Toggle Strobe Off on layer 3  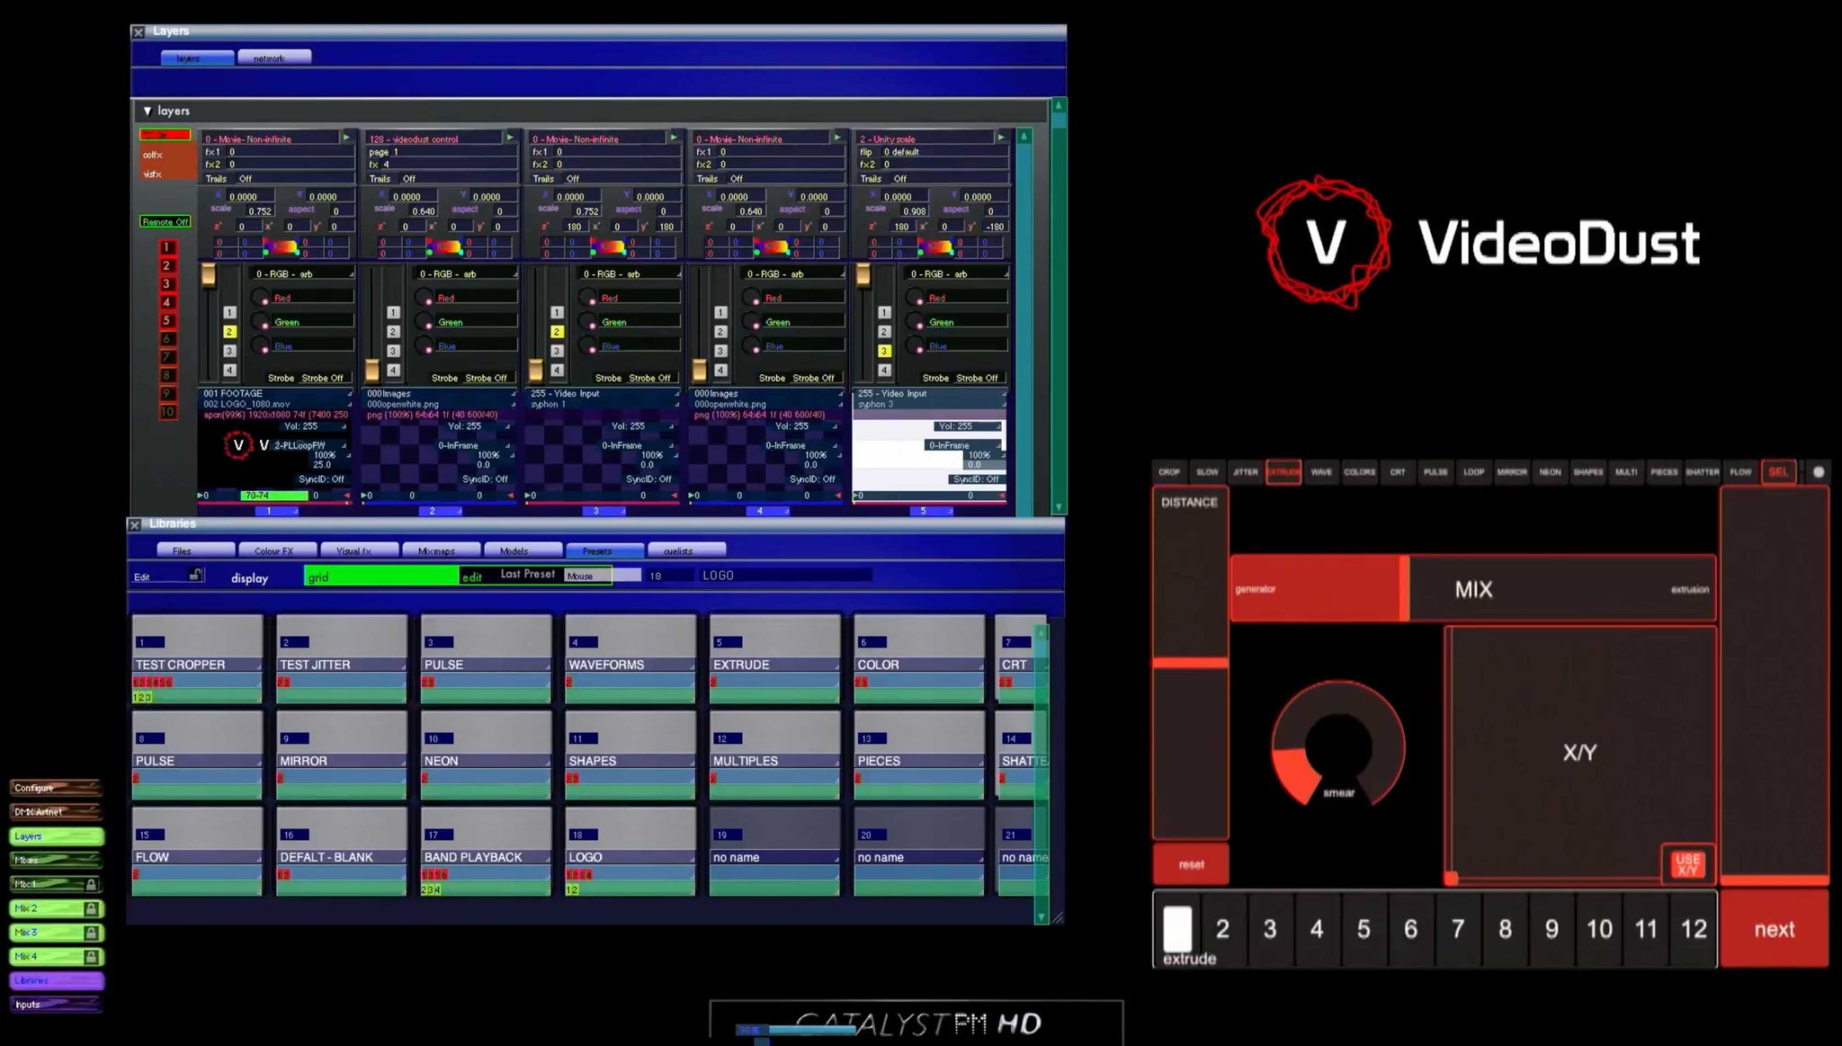648,379
